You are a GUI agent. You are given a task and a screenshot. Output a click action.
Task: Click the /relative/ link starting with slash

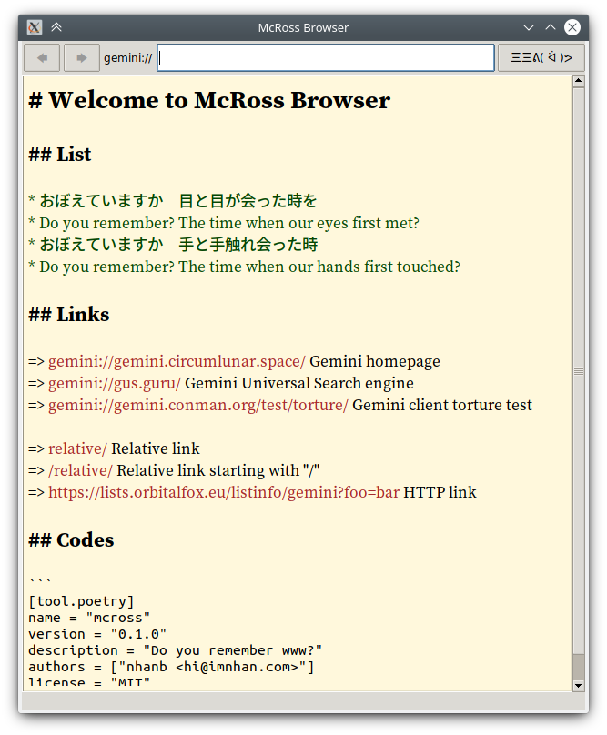coord(80,470)
